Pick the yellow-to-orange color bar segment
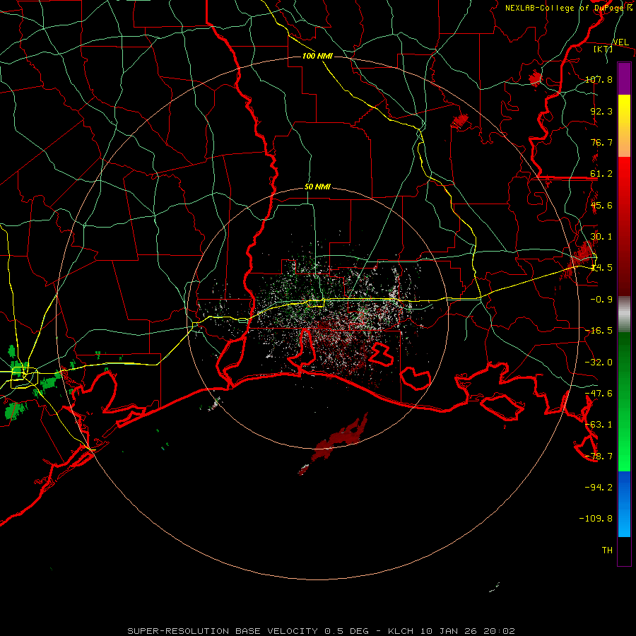 (624, 126)
